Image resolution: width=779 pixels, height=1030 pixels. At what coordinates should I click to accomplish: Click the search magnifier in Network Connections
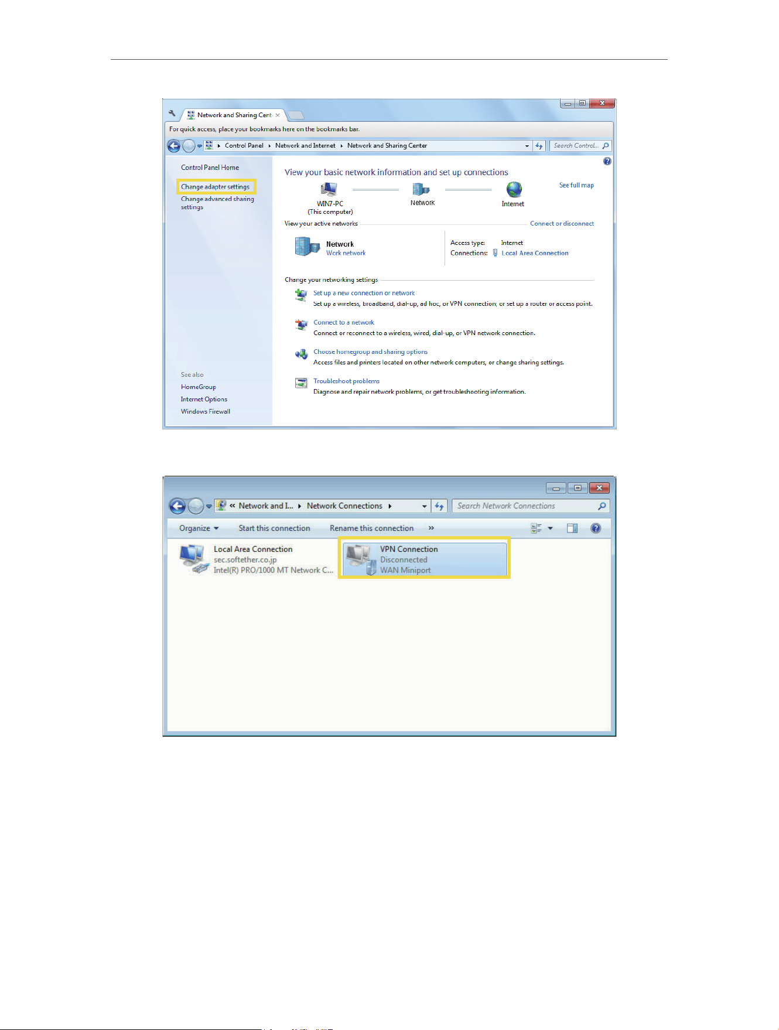point(602,506)
